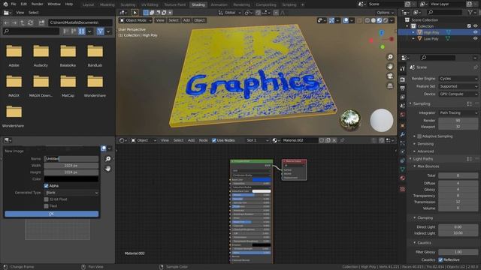Open the viewport Options dropdown
Screen dimensions: 481x270
click(x=385, y=13)
